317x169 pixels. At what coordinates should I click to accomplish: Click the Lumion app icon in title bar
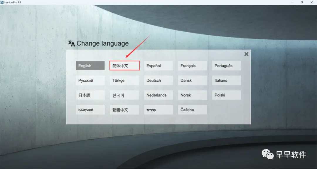pos(2,2)
